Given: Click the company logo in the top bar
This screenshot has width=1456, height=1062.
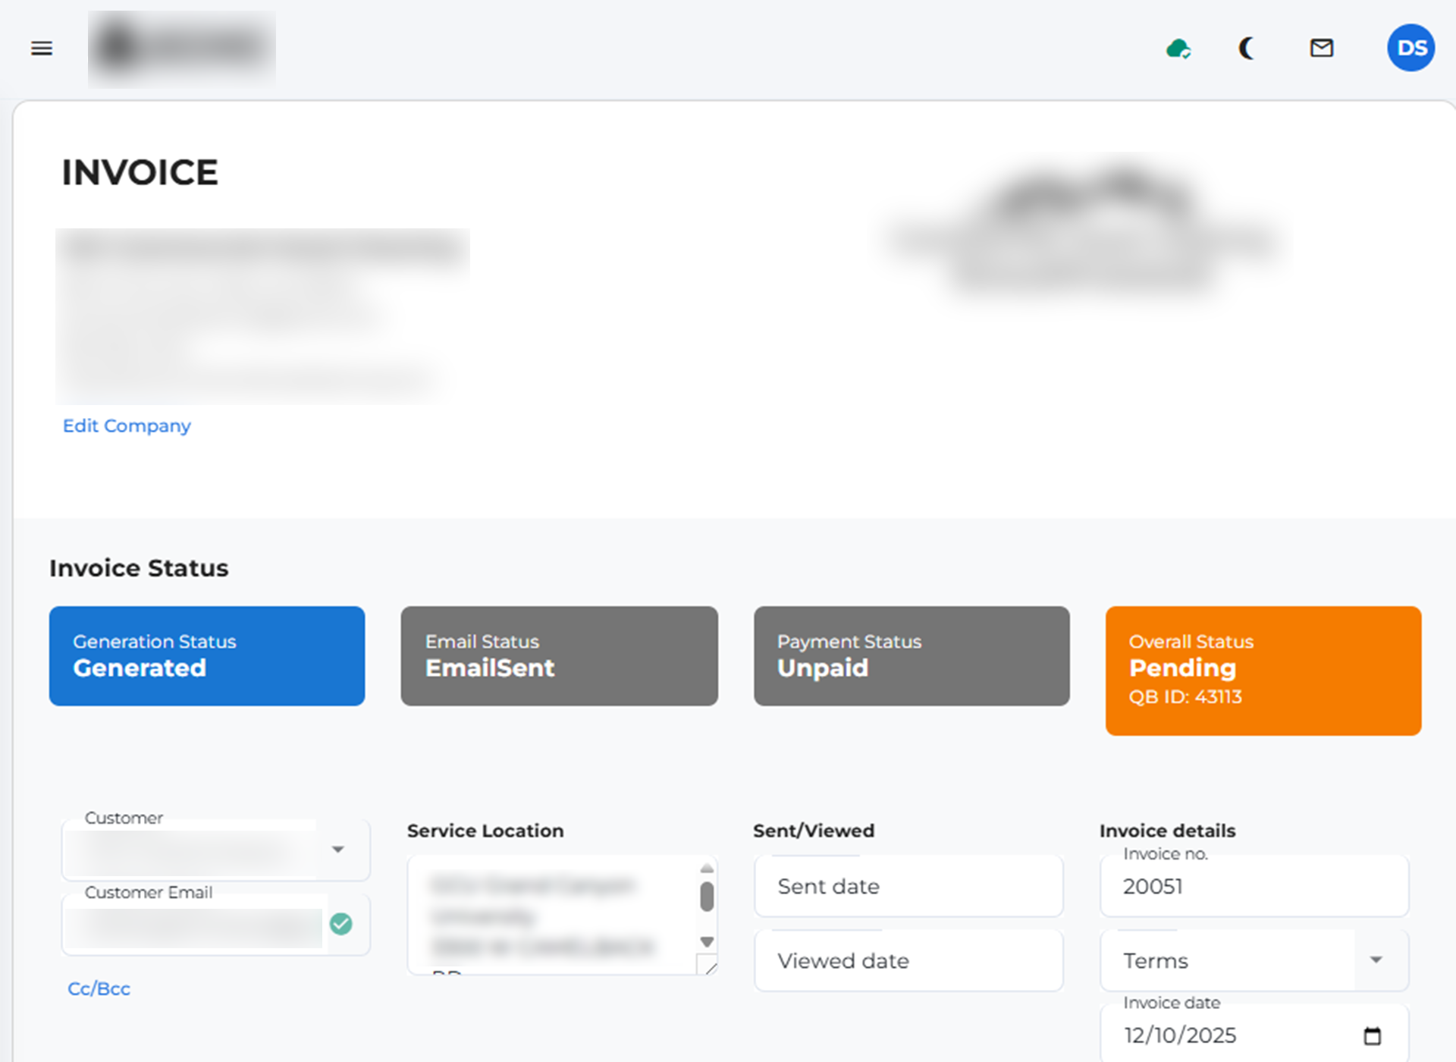Looking at the screenshot, I should point(181,48).
